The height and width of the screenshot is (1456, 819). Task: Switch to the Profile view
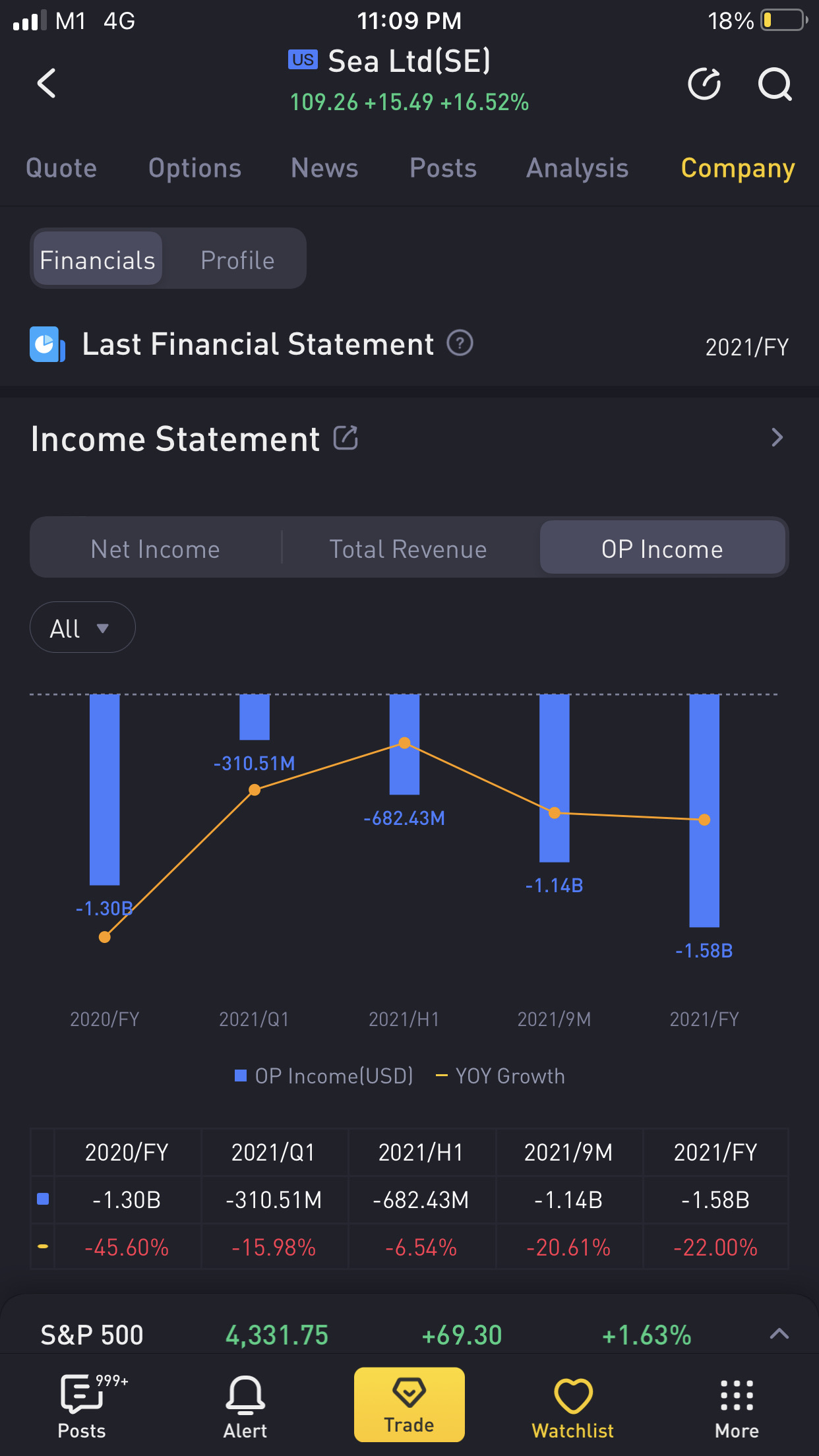(237, 260)
